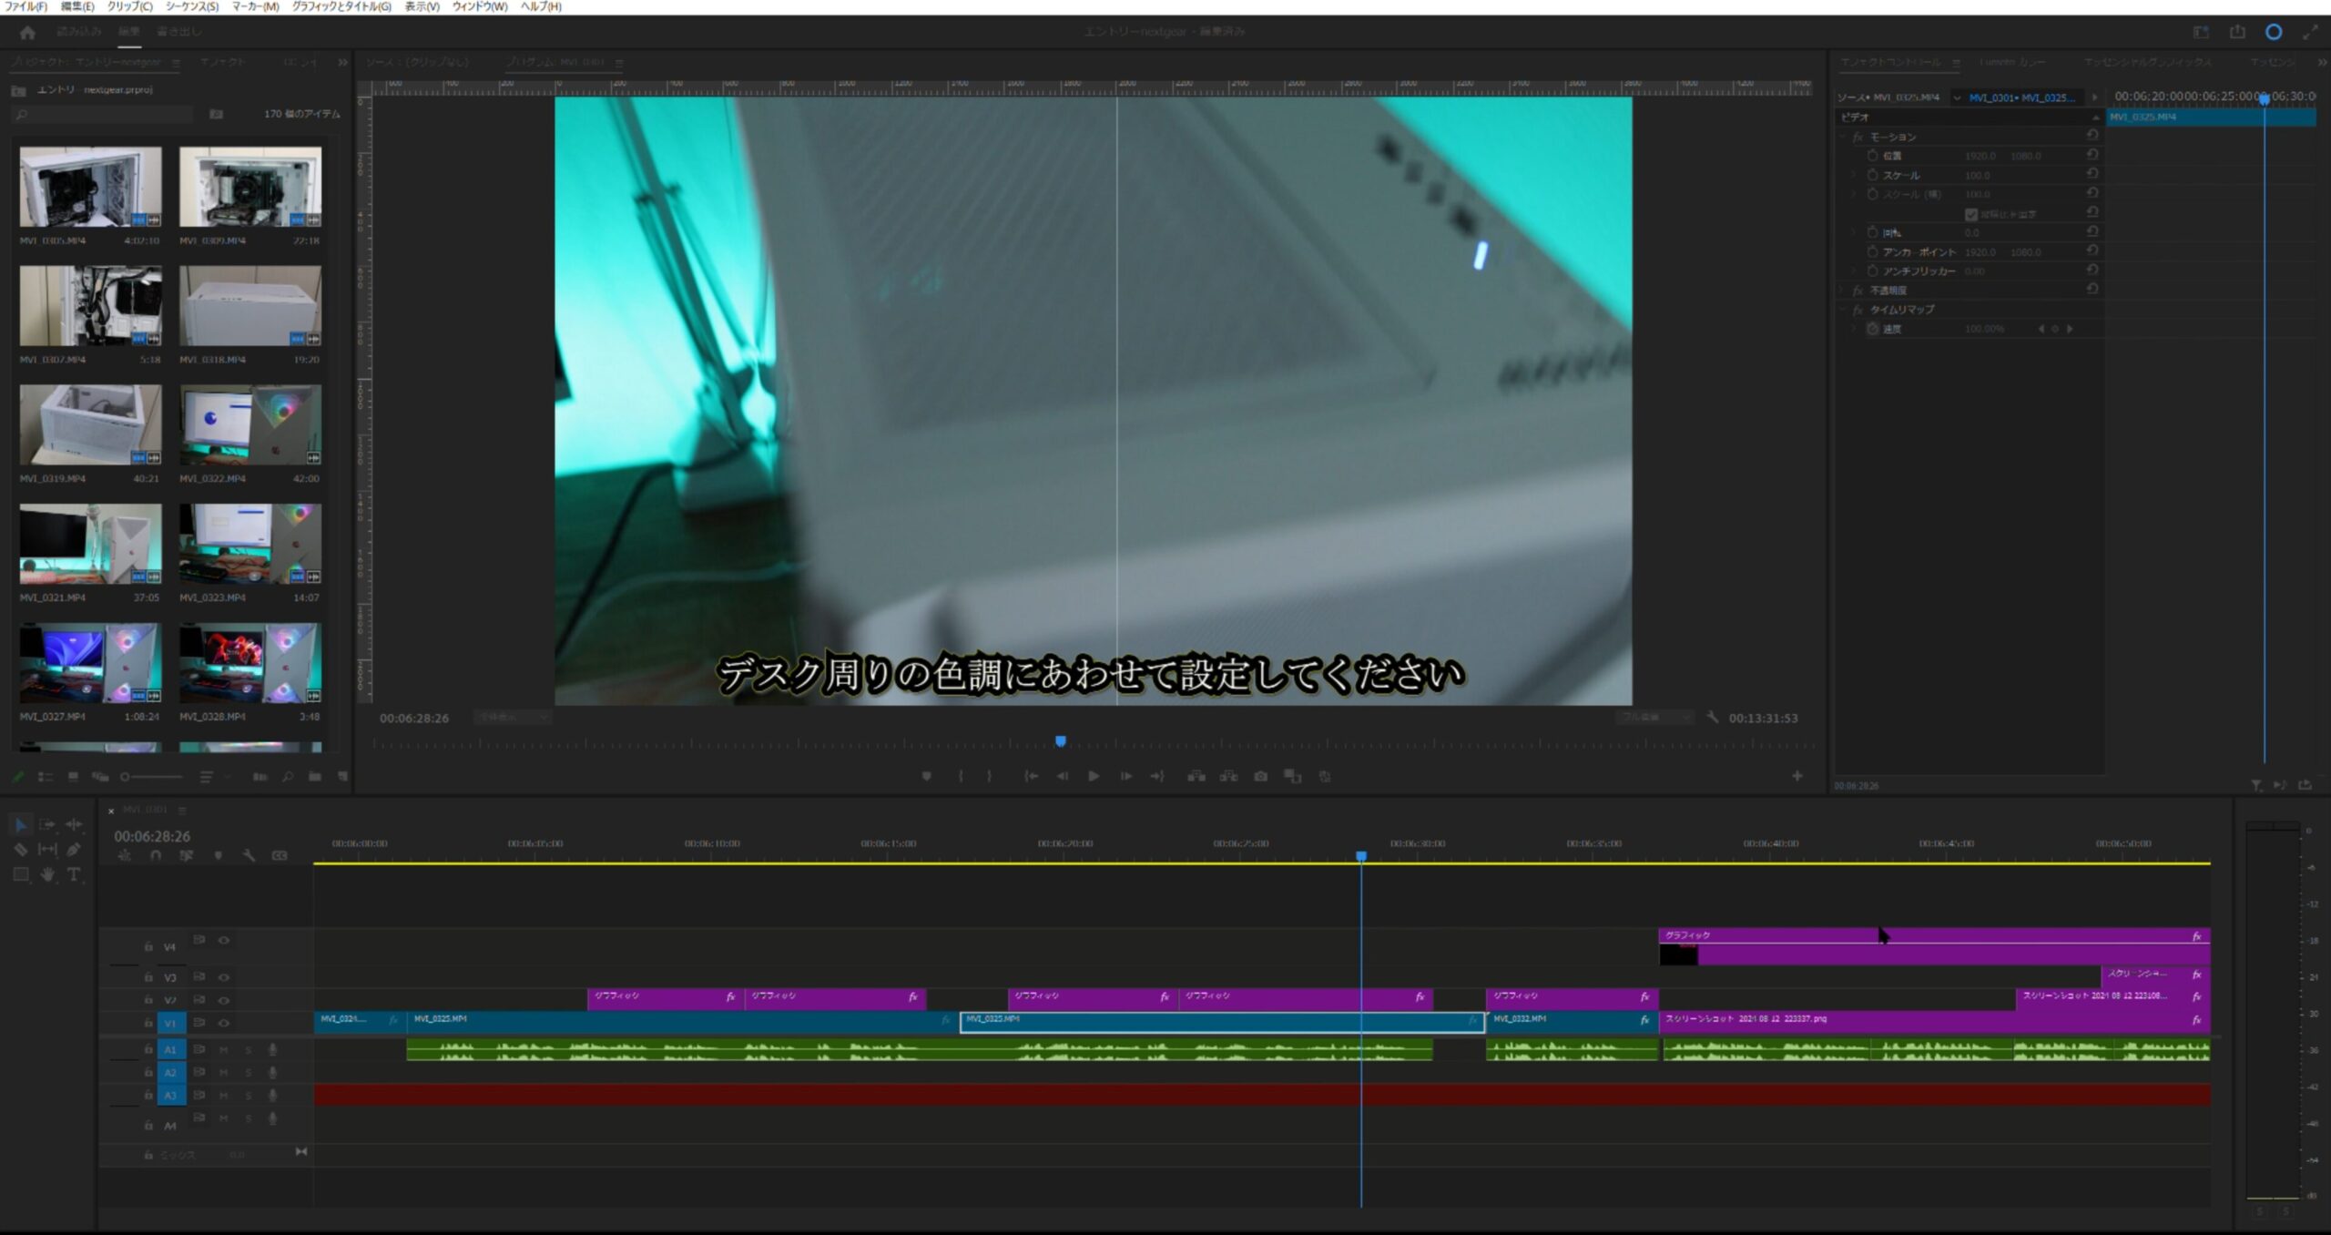Click the Play button in Program Monitor

tap(1094, 776)
